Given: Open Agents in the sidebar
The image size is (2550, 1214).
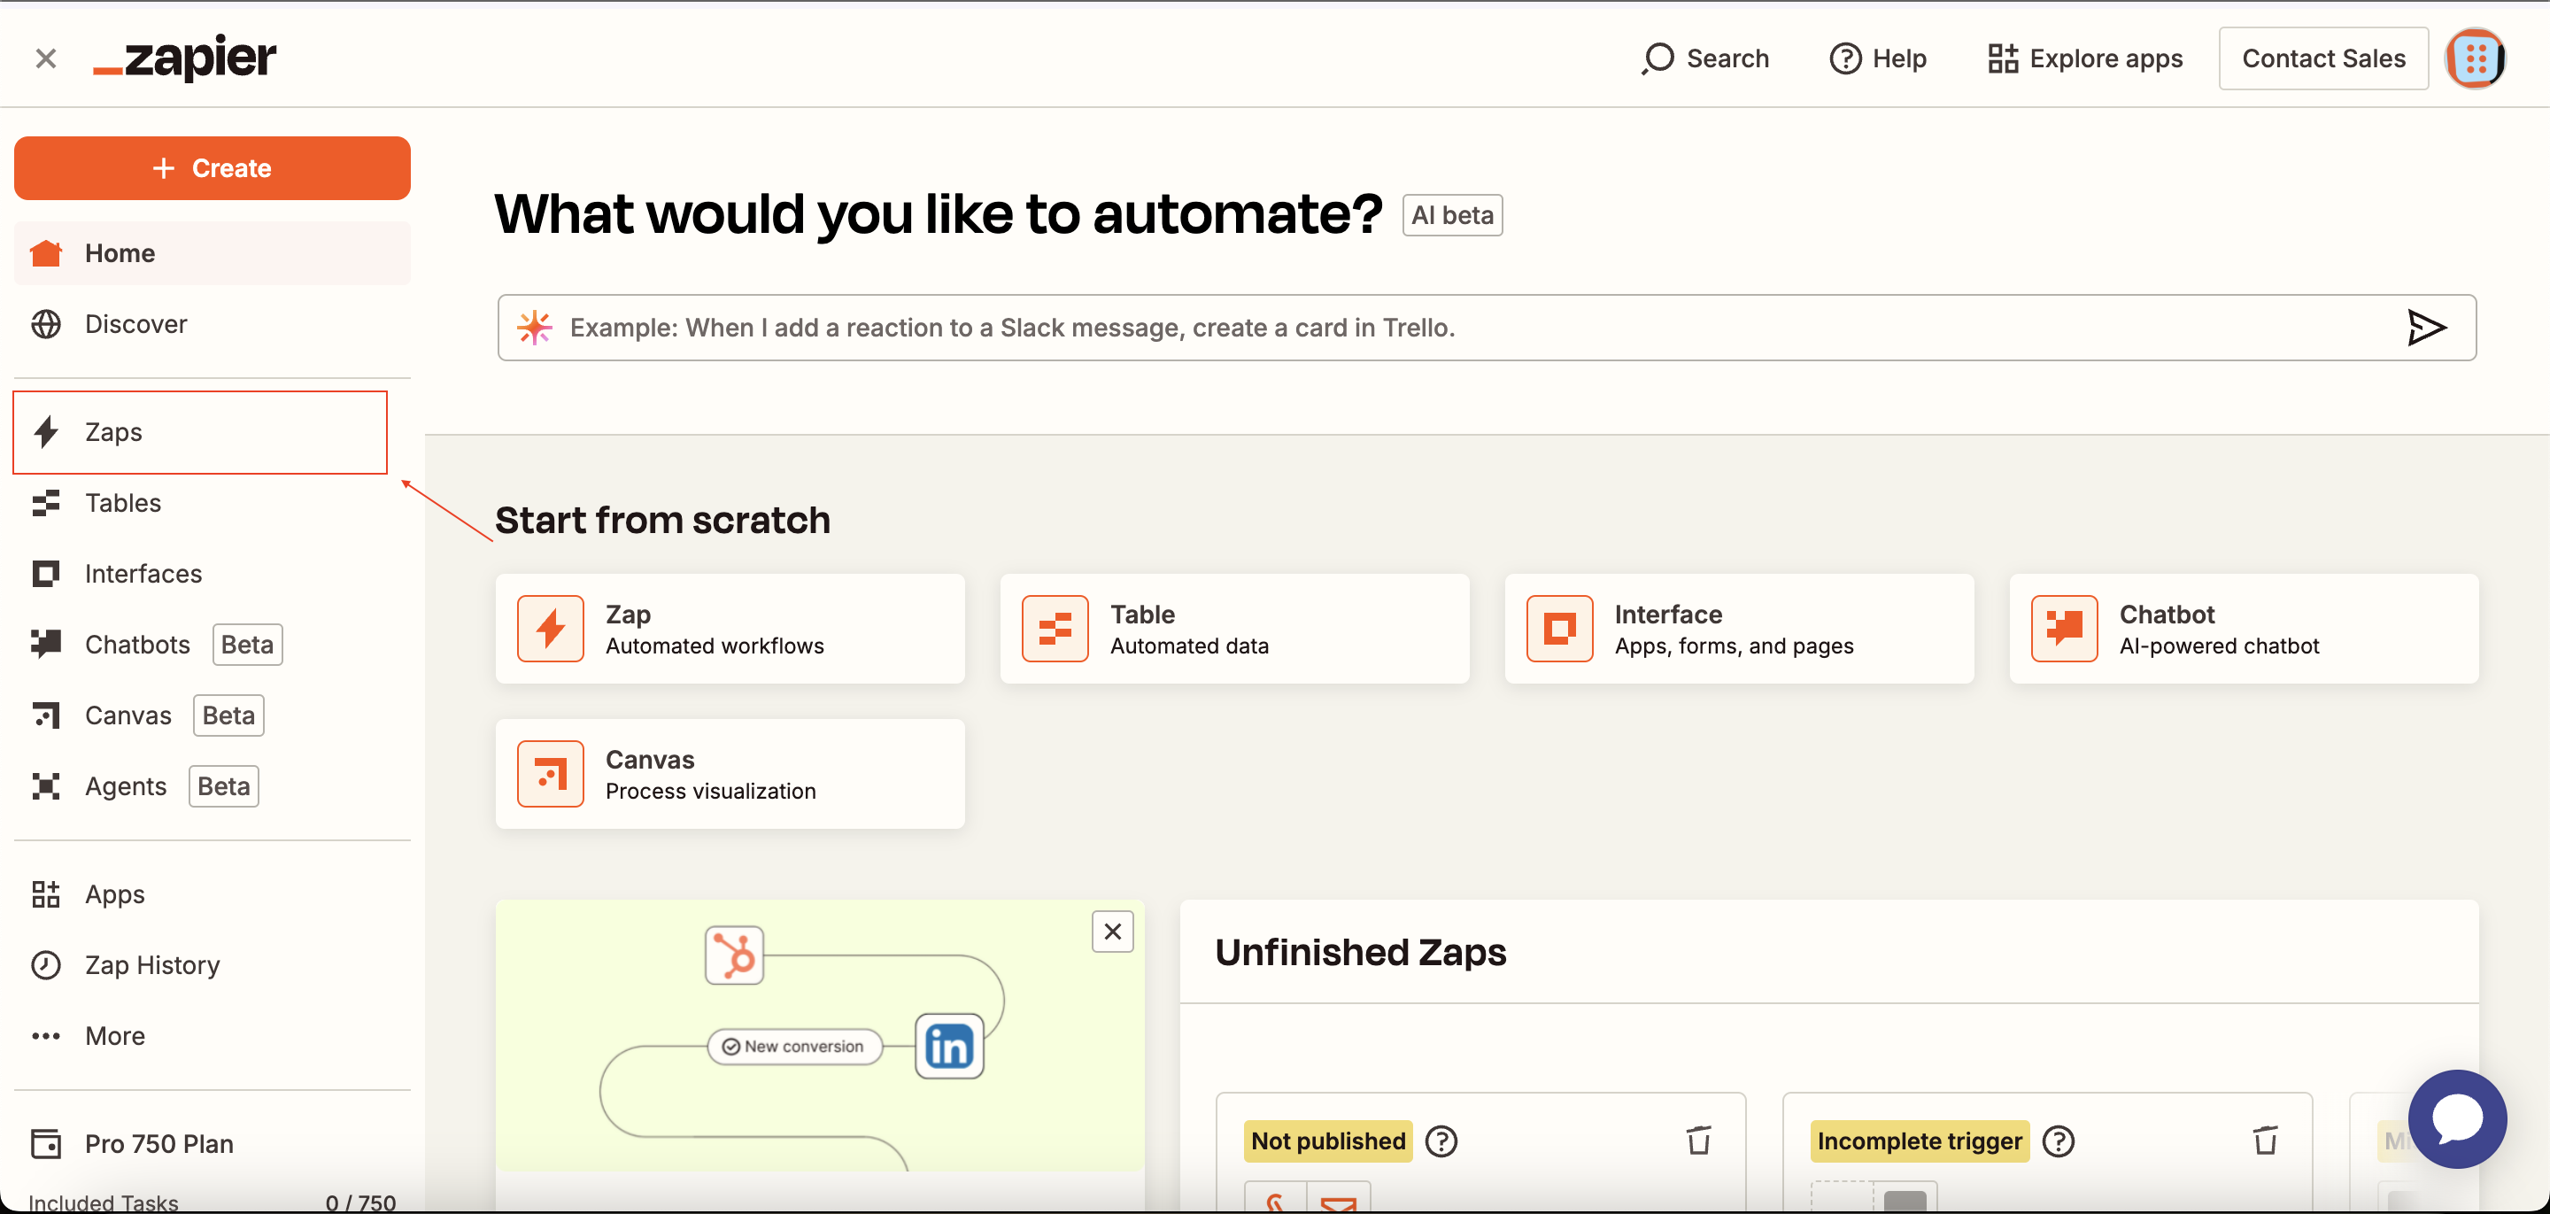Looking at the screenshot, I should [x=212, y=786].
